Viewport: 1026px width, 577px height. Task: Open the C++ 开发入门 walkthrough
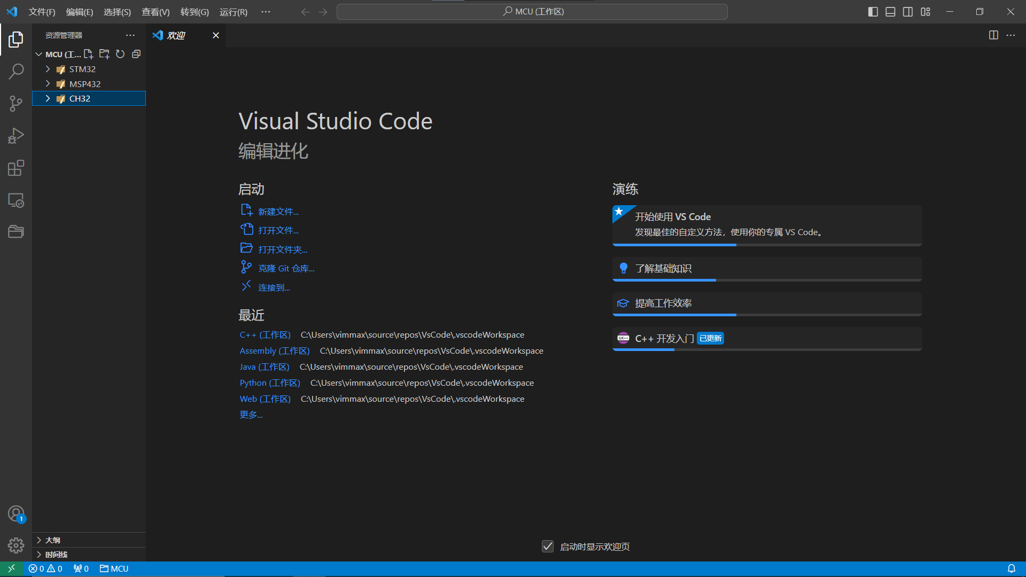tap(767, 339)
